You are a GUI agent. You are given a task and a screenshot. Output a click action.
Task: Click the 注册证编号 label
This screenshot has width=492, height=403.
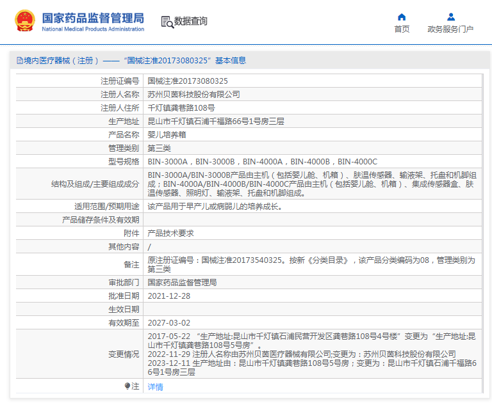tap(120, 81)
